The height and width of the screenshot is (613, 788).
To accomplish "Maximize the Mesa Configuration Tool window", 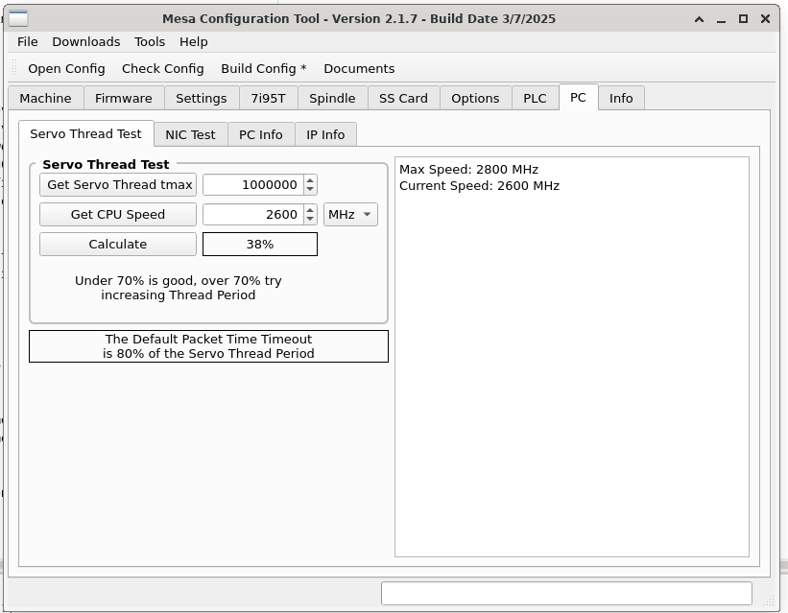I will click(743, 19).
